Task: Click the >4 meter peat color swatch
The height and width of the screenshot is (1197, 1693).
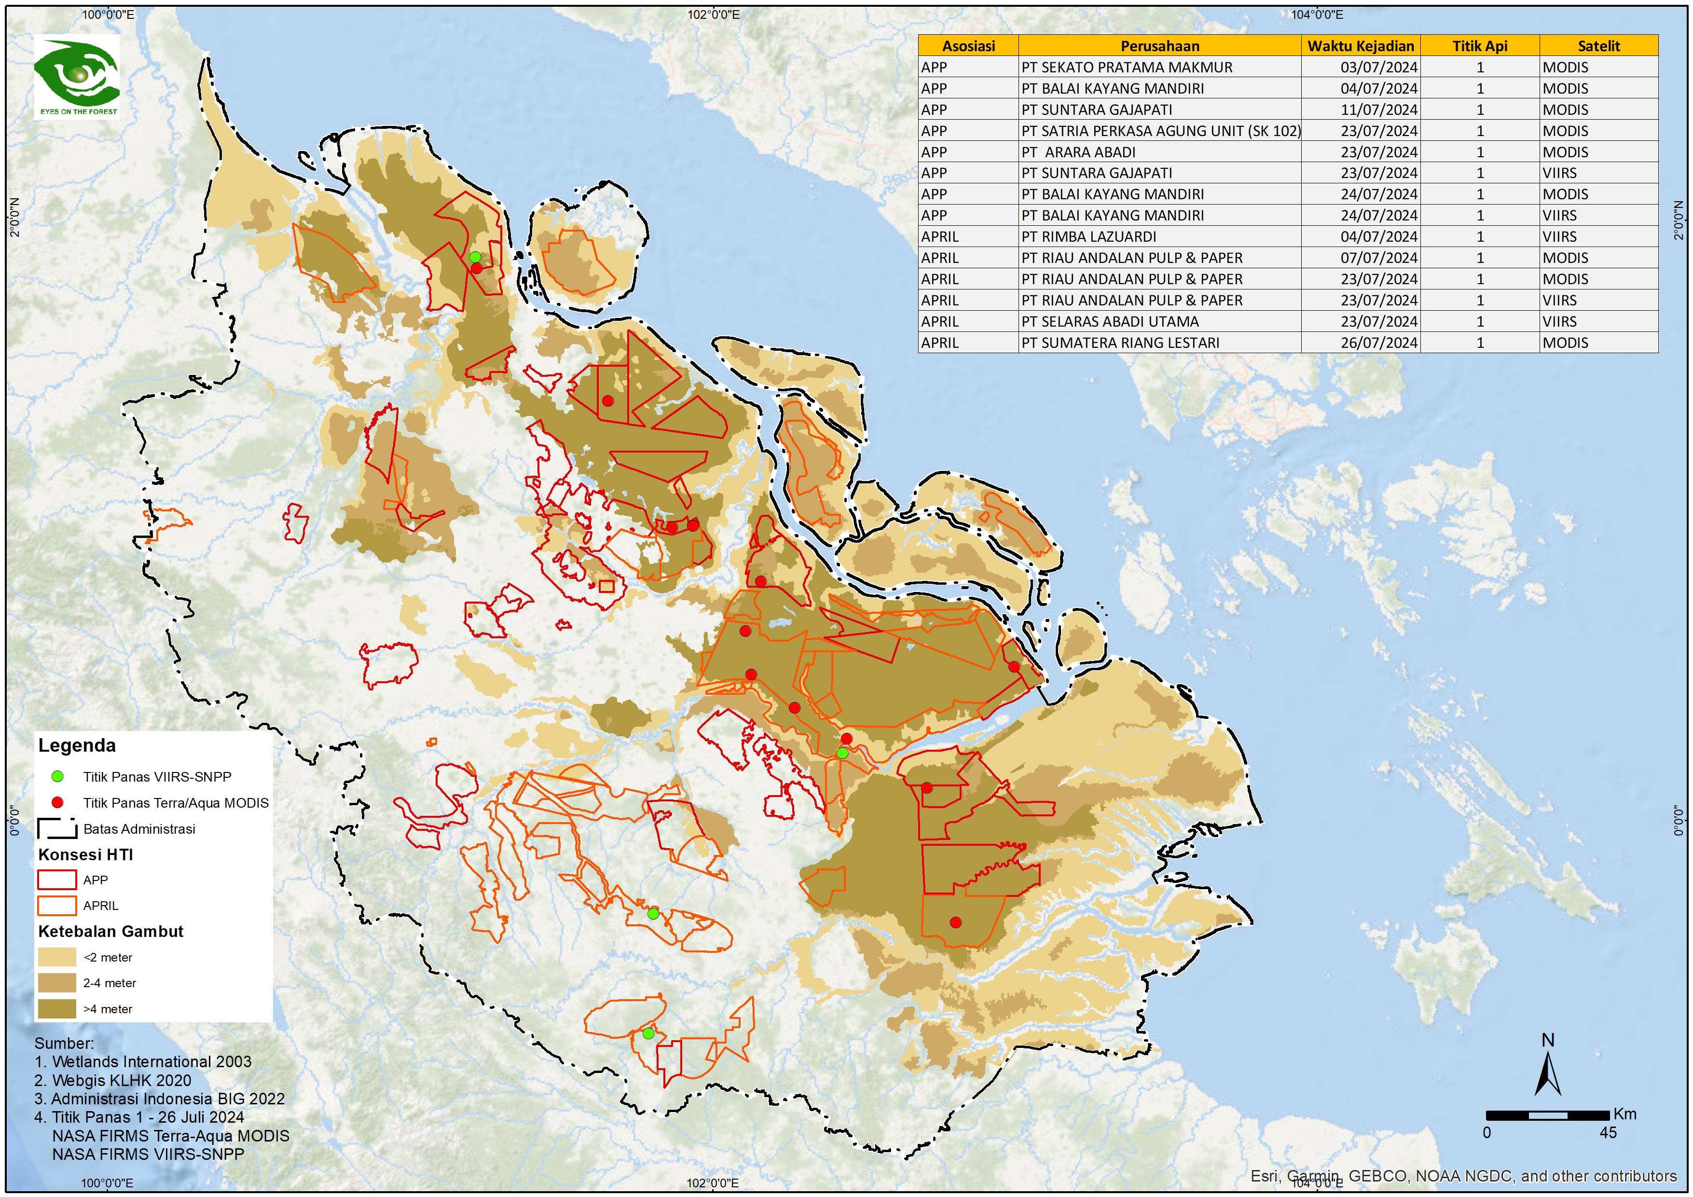Action: [x=57, y=1009]
